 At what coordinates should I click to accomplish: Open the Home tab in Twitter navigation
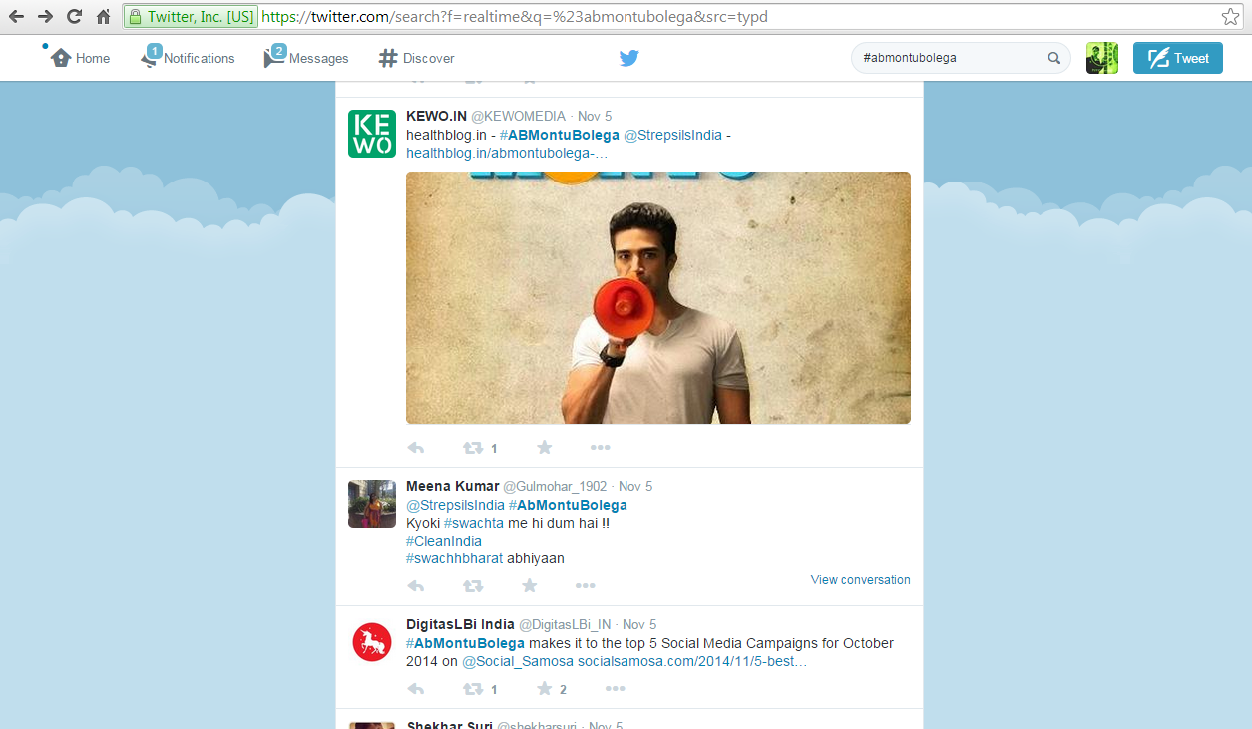[80, 58]
